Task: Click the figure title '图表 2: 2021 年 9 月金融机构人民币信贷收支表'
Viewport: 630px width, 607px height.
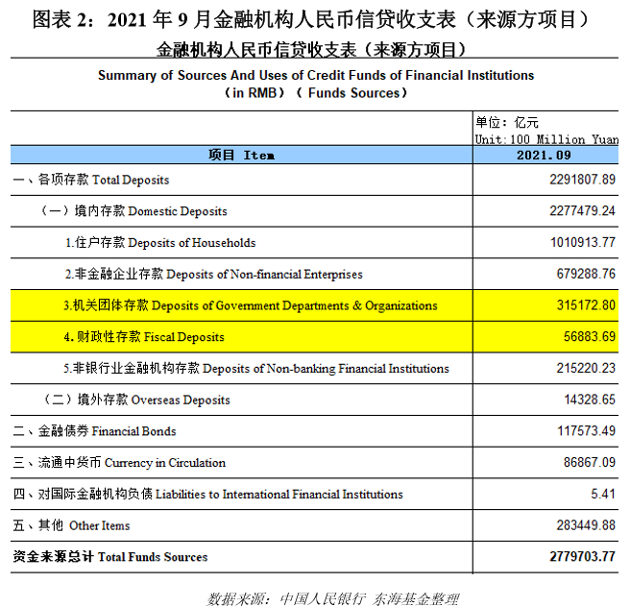Action: coord(310,19)
